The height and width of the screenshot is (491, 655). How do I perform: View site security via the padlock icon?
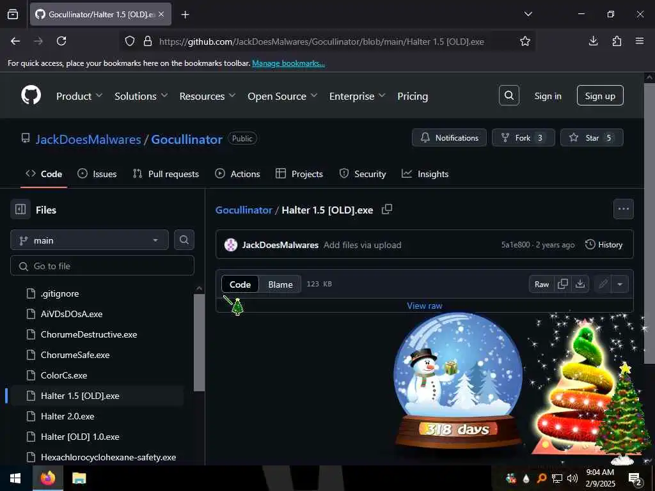click(x=148, y=41)
